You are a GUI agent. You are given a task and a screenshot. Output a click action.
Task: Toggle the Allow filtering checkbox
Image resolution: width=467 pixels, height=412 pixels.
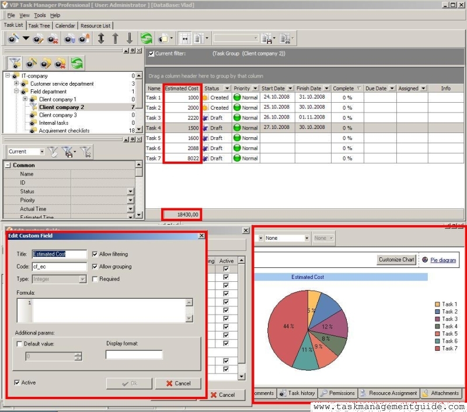point(95,254)
